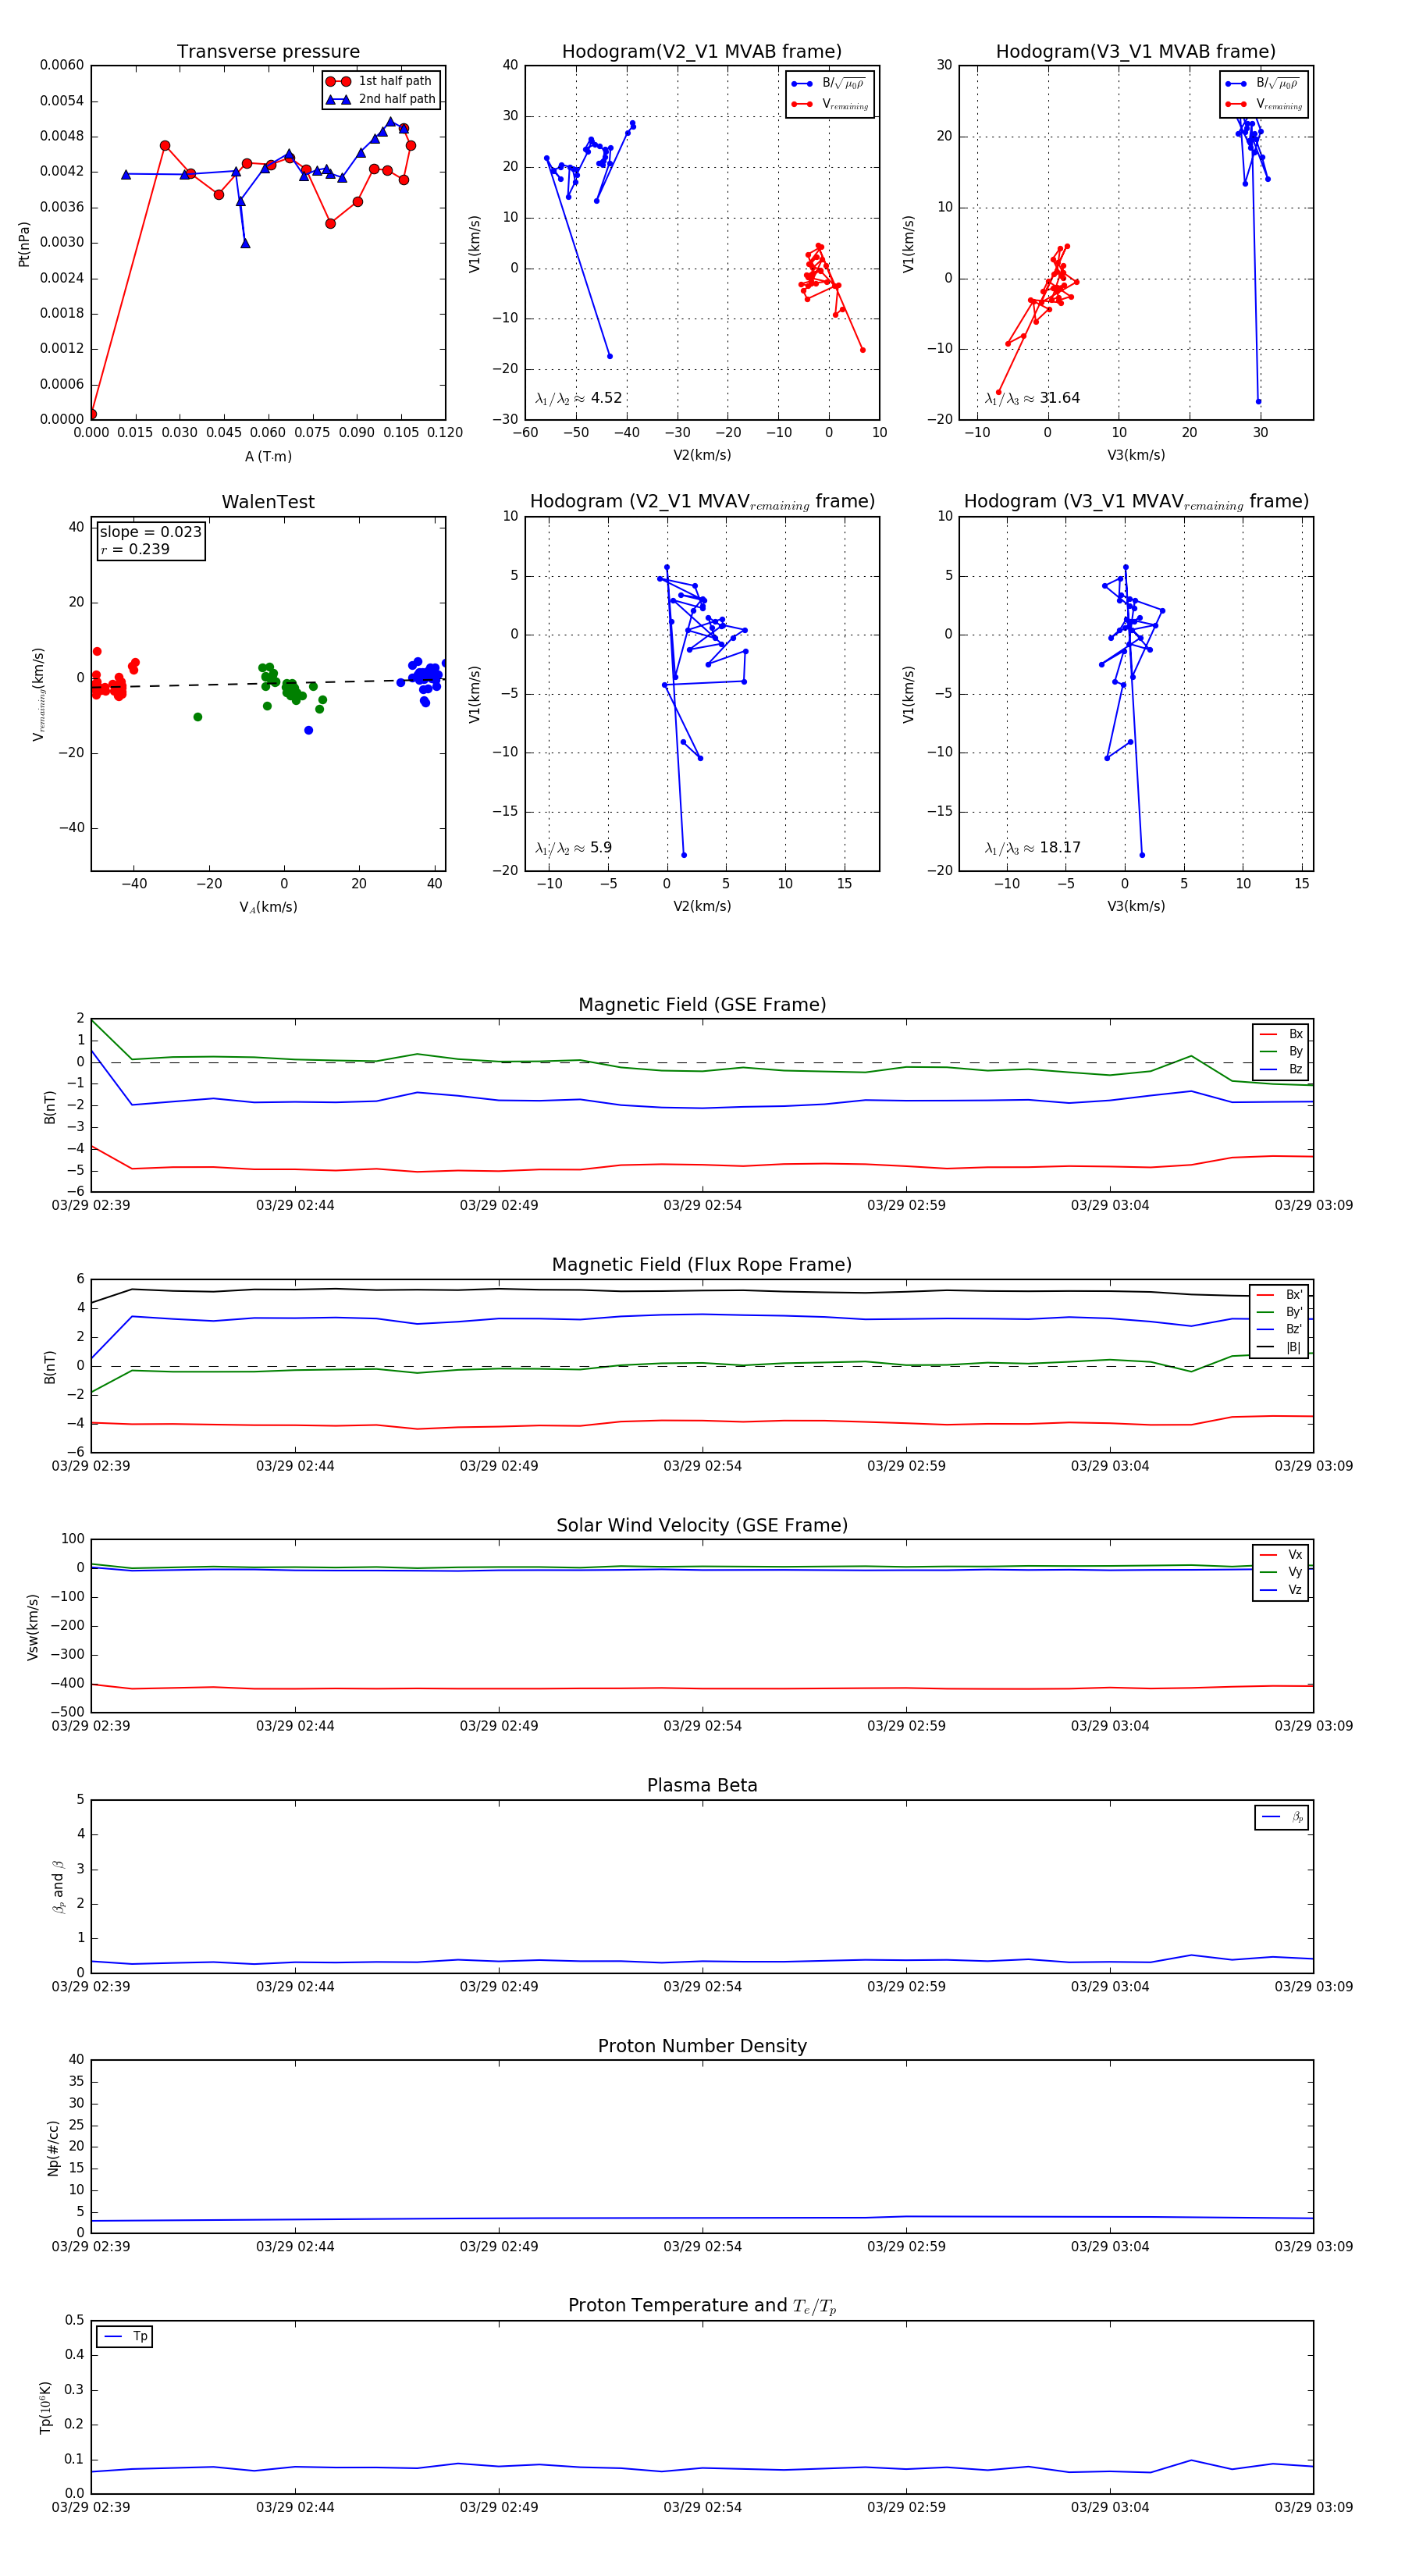Click the "Proton Number Density" title
The height and width of the screenshot is (2576, 1405).
(702, 2046)
